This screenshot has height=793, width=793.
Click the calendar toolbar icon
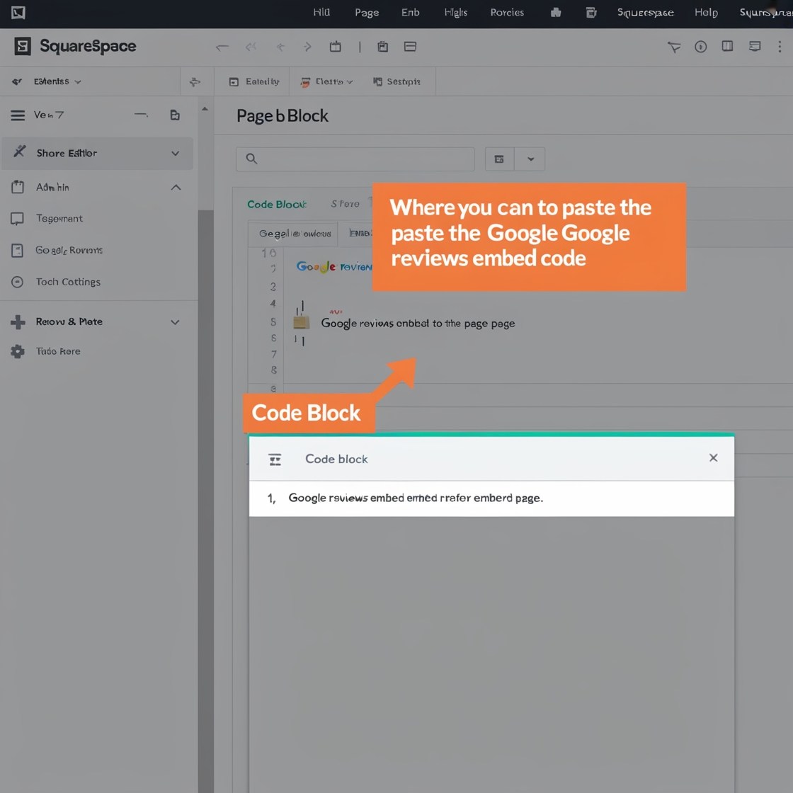coord(336,47)
